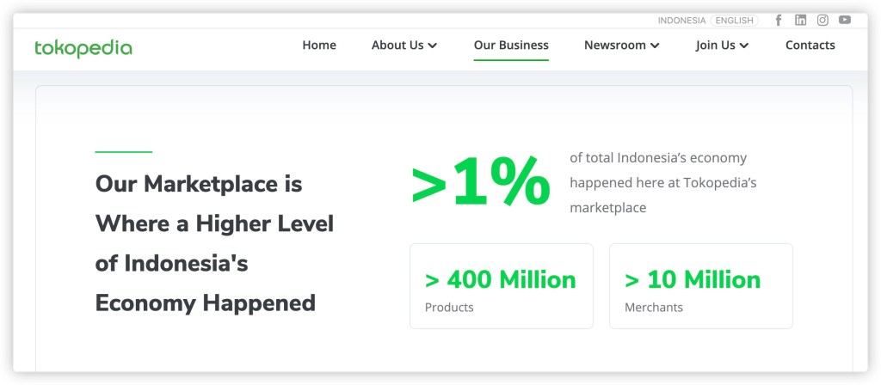Open Tokopedia's YouTube channel icon
Screen dimensions: 881x385
[845, 20]
